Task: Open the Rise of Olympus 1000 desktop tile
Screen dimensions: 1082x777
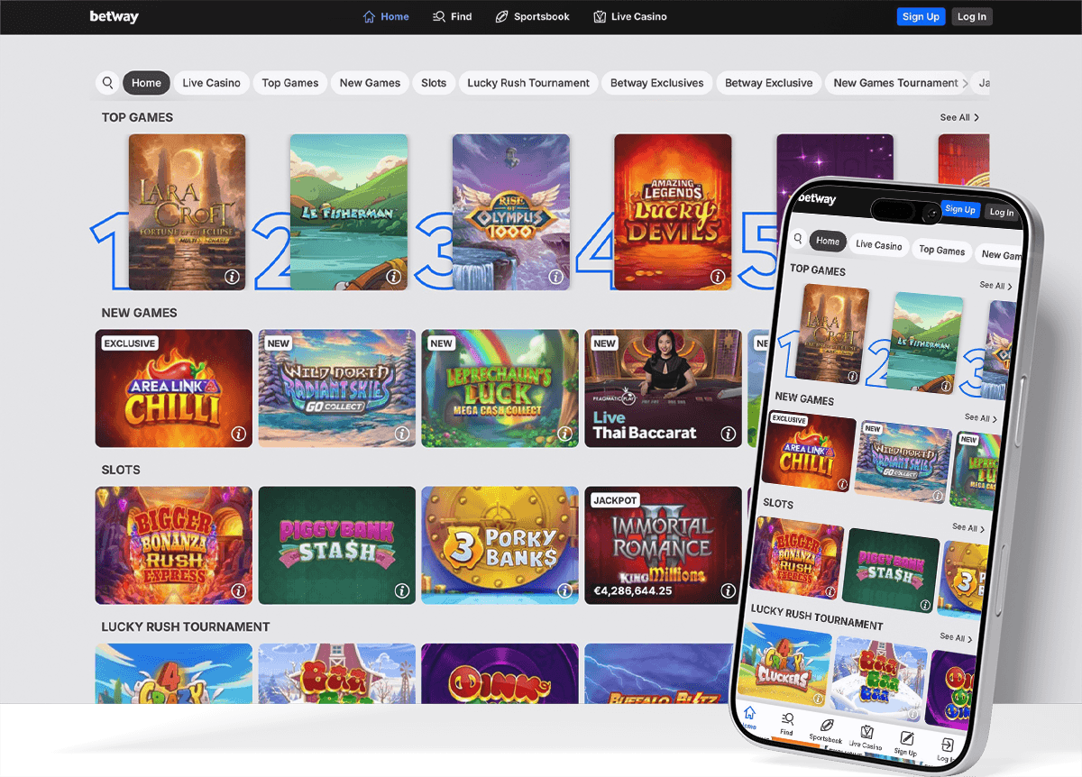Action: [x=510, y=212]
